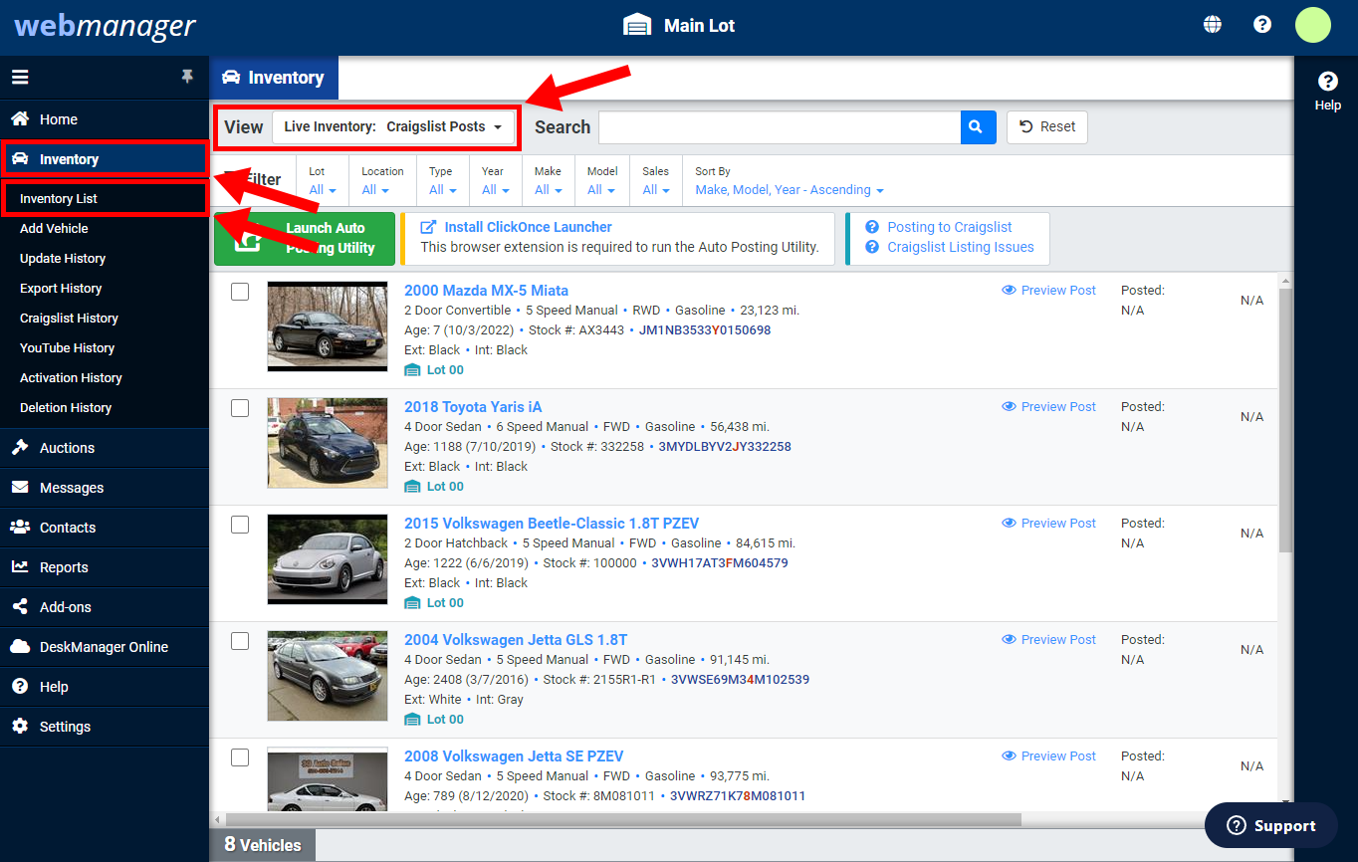Viewport: 1358px width, 862px height.
Task: Expand the Make filter dropdown
Action: [549, 189]
